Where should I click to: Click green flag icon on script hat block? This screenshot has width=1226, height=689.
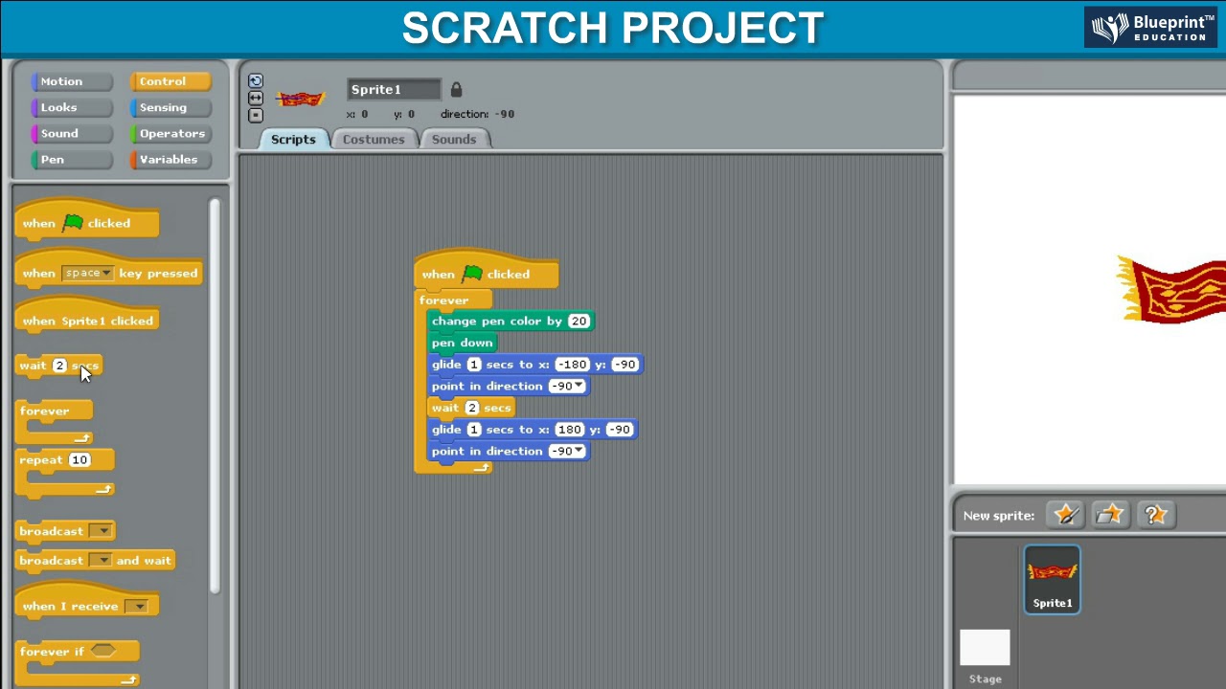tap(472, 274)
